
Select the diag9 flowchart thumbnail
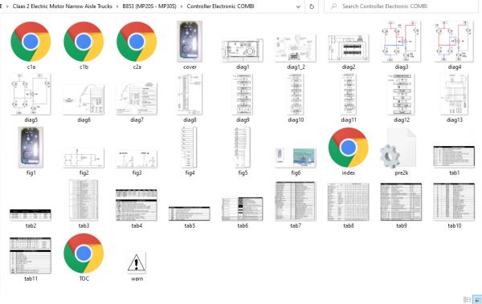pos(243,95)
